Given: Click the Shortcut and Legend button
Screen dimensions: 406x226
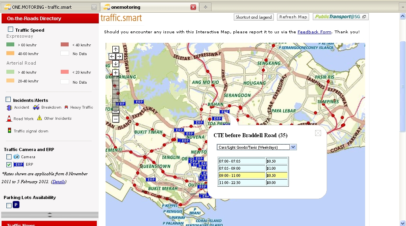Looking at the screenshot, I should (x=254, y=17).
